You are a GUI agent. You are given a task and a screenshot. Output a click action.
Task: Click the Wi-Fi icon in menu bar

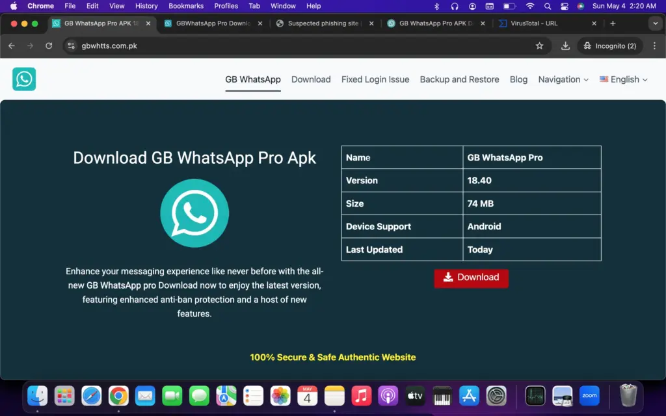click(529, 6)
